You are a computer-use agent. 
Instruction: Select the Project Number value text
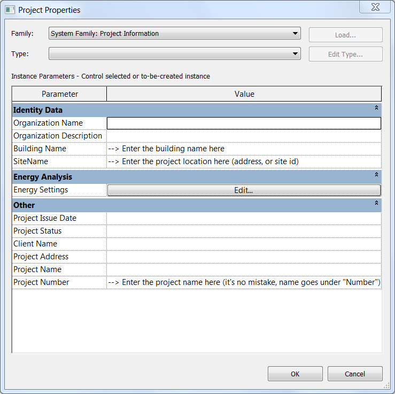point(244,282)
